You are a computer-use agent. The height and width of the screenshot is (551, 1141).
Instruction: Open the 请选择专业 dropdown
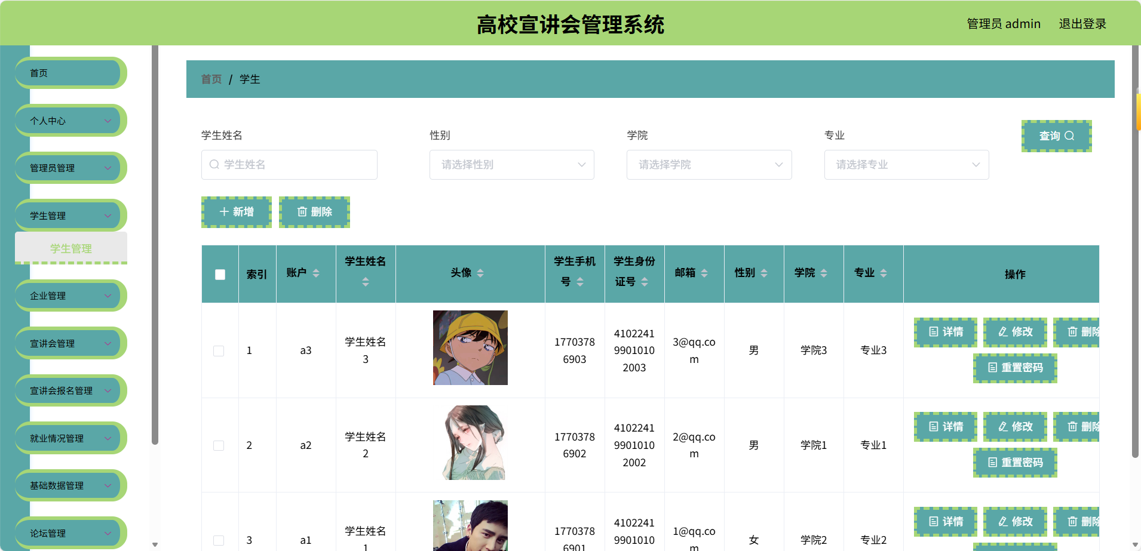906,165
